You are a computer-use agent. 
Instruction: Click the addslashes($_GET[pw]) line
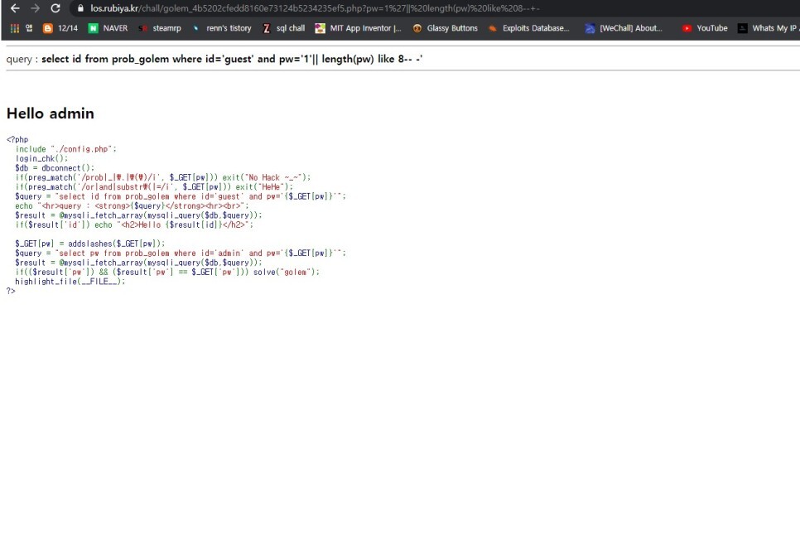89,244
